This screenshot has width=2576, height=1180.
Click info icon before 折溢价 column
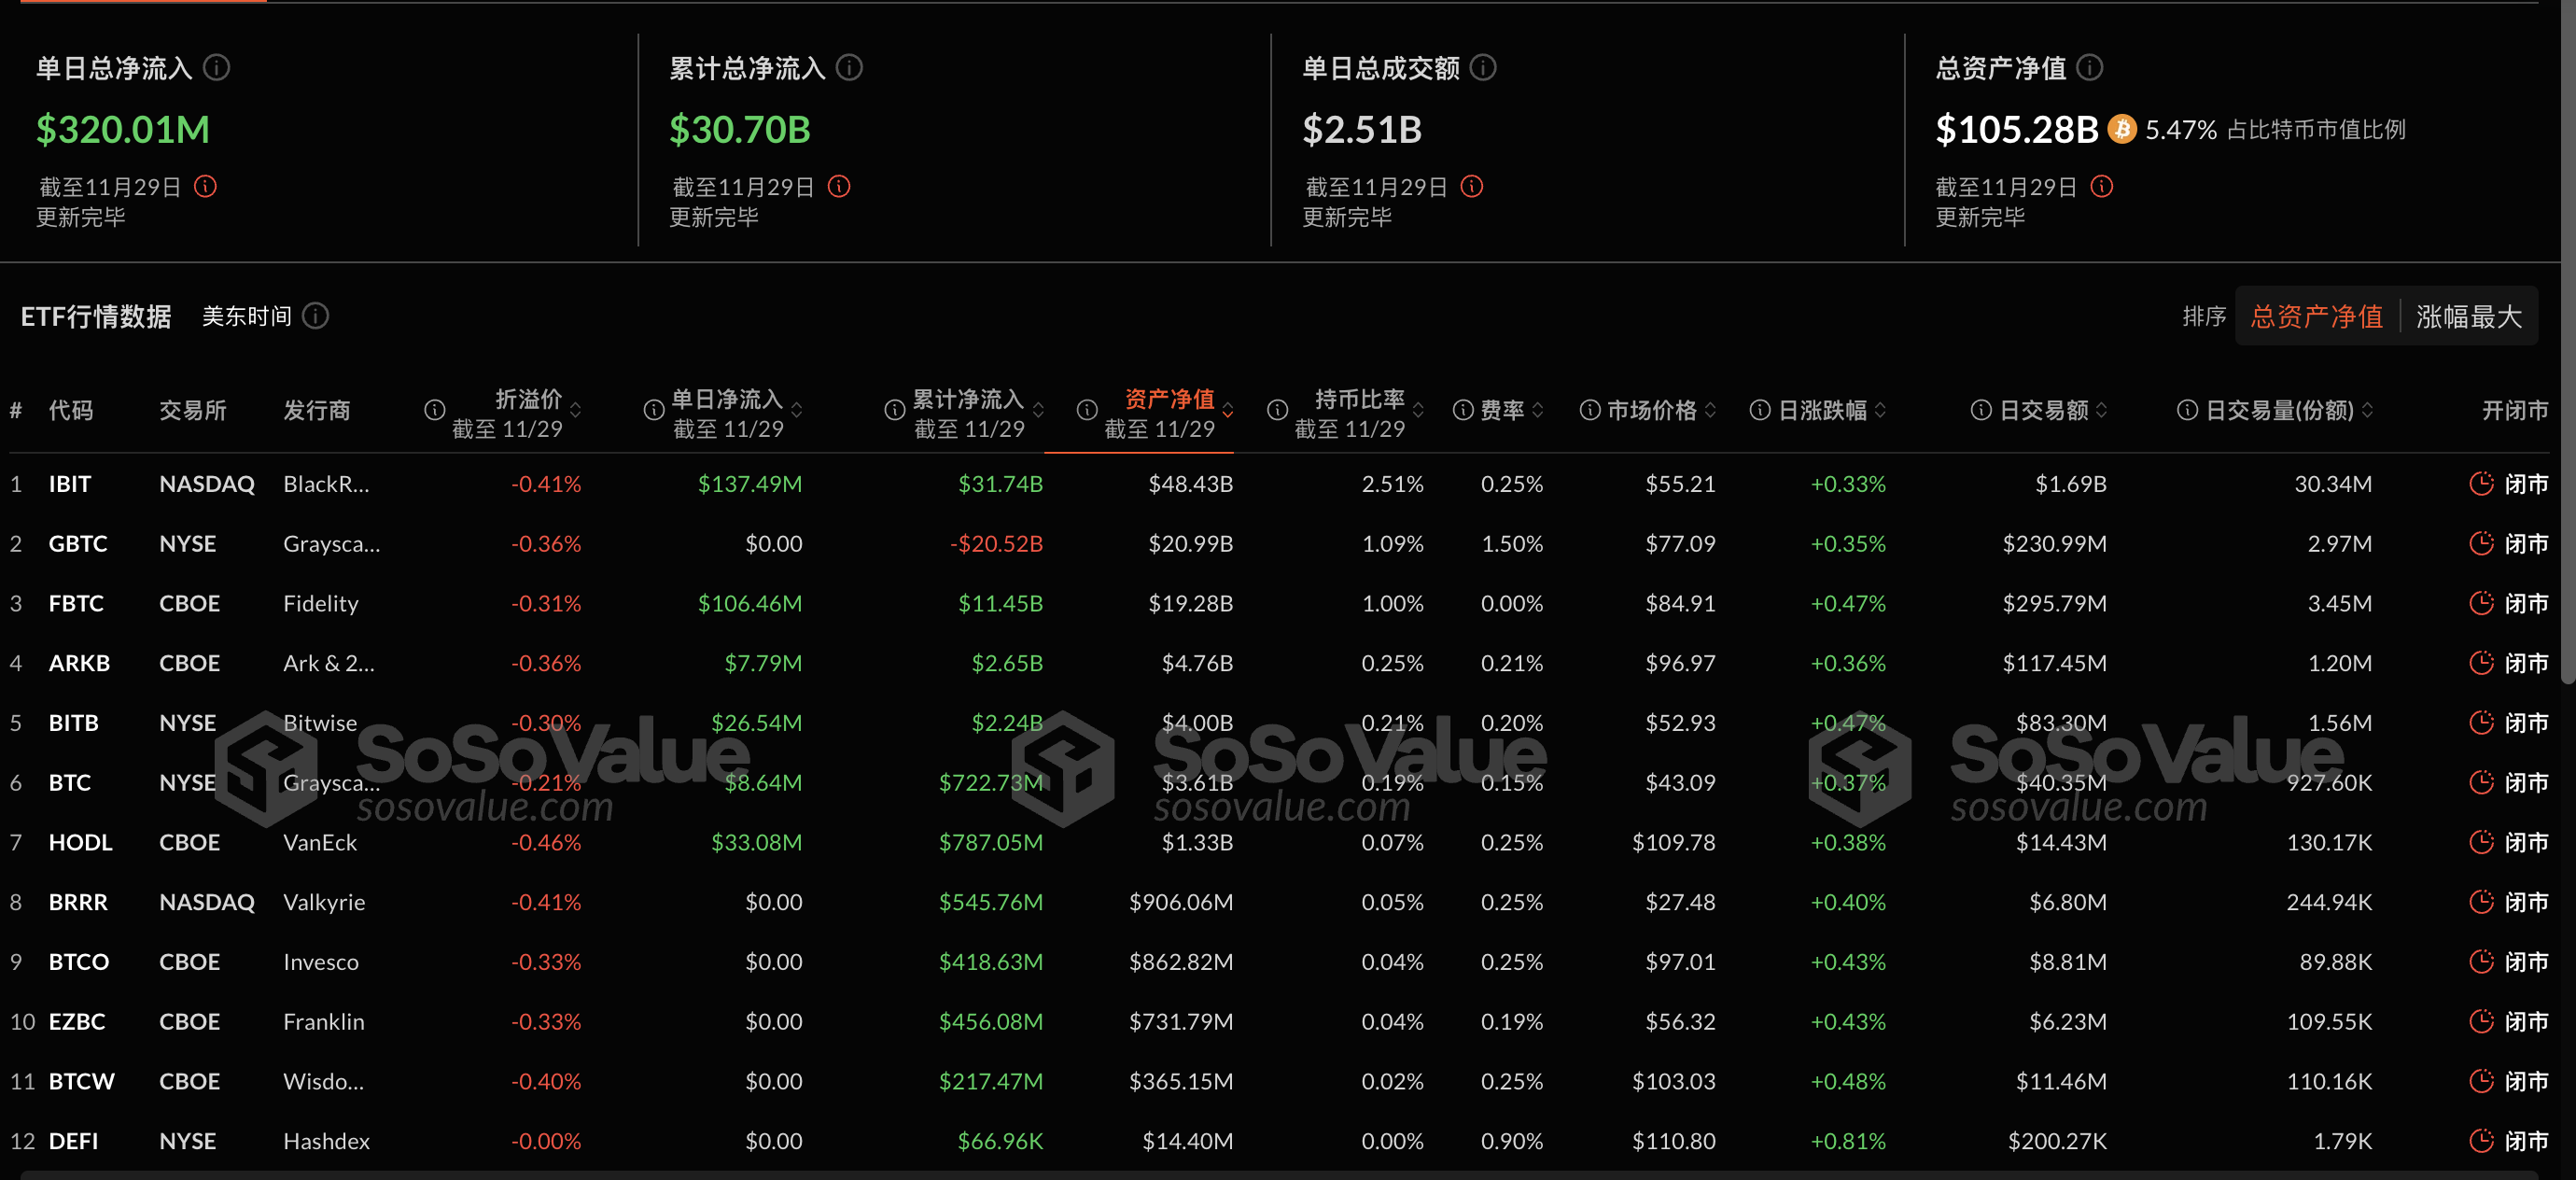[x=434, y=409]
